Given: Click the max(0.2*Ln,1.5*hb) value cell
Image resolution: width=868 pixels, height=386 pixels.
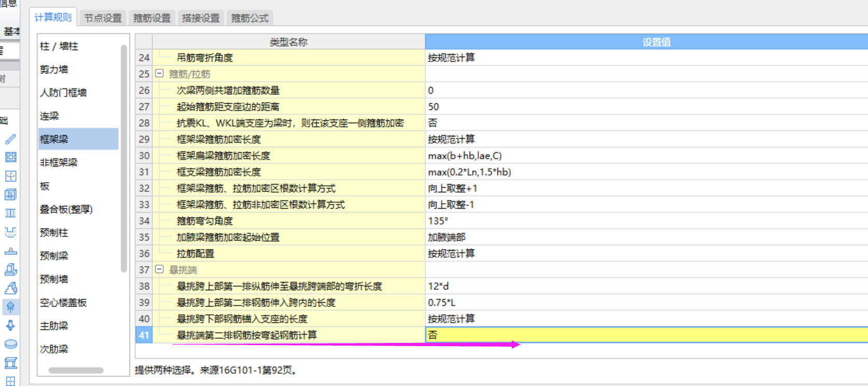Looking at the screenshot, I should tap(647, 172).
